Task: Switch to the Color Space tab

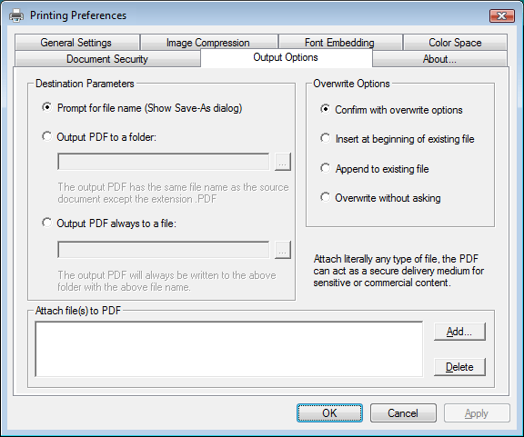Action: pos(455,43)
